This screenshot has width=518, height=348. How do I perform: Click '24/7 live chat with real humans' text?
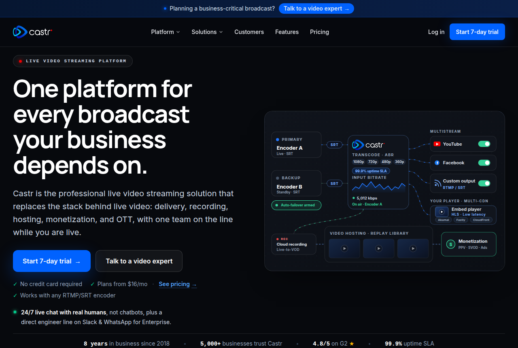coord(64,312)
